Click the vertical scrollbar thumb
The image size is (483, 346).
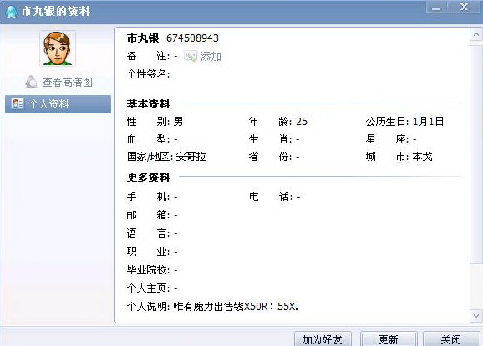tap(476, 154)
